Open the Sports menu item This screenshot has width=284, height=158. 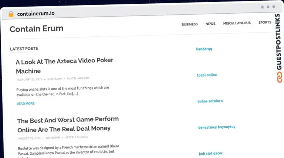[265, 22]
